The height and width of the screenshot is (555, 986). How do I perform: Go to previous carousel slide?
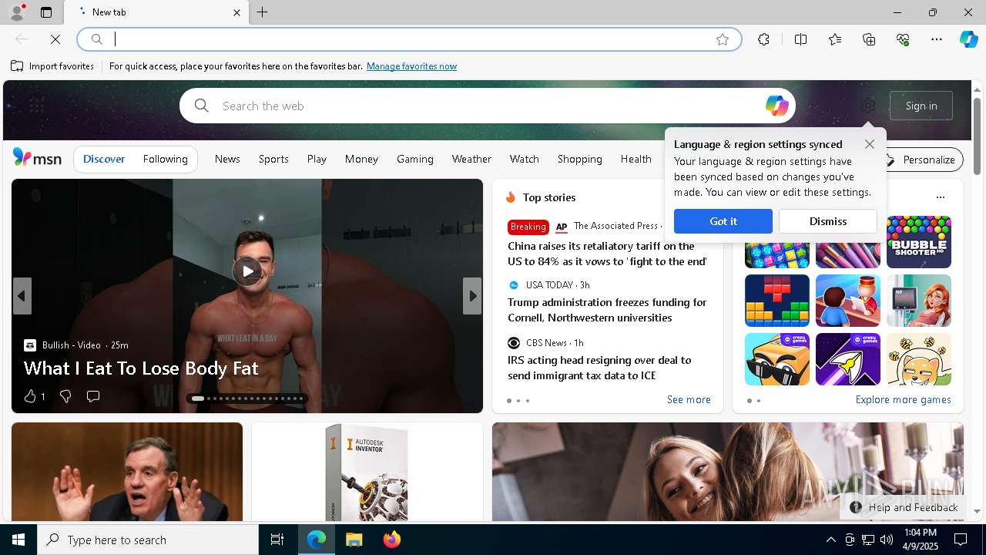[22, 296]
